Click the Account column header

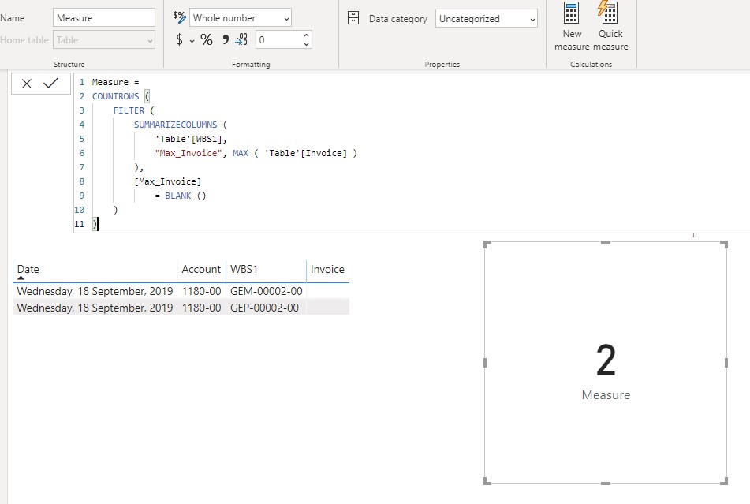click(x=201, y=269)
